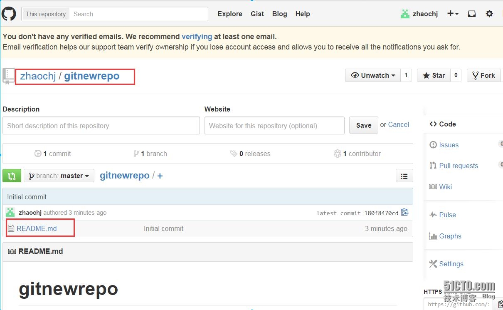Click the This repository search scope label
Screen dimensions: 503x310
pyautogui.click(x=46, y=14)
